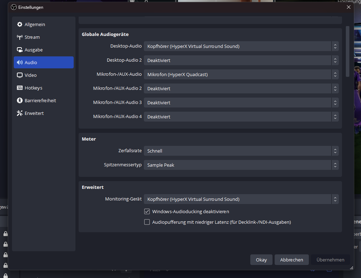
Task: Click the settings panel vertical scrollbar
Action: click(348, 51)
